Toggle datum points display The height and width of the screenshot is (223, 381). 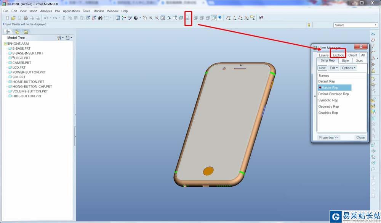click(x=240, y=18)
